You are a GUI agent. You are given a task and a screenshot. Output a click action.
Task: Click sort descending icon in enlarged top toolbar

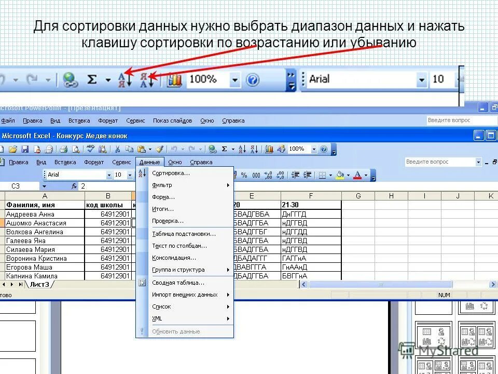click(147, 79)
